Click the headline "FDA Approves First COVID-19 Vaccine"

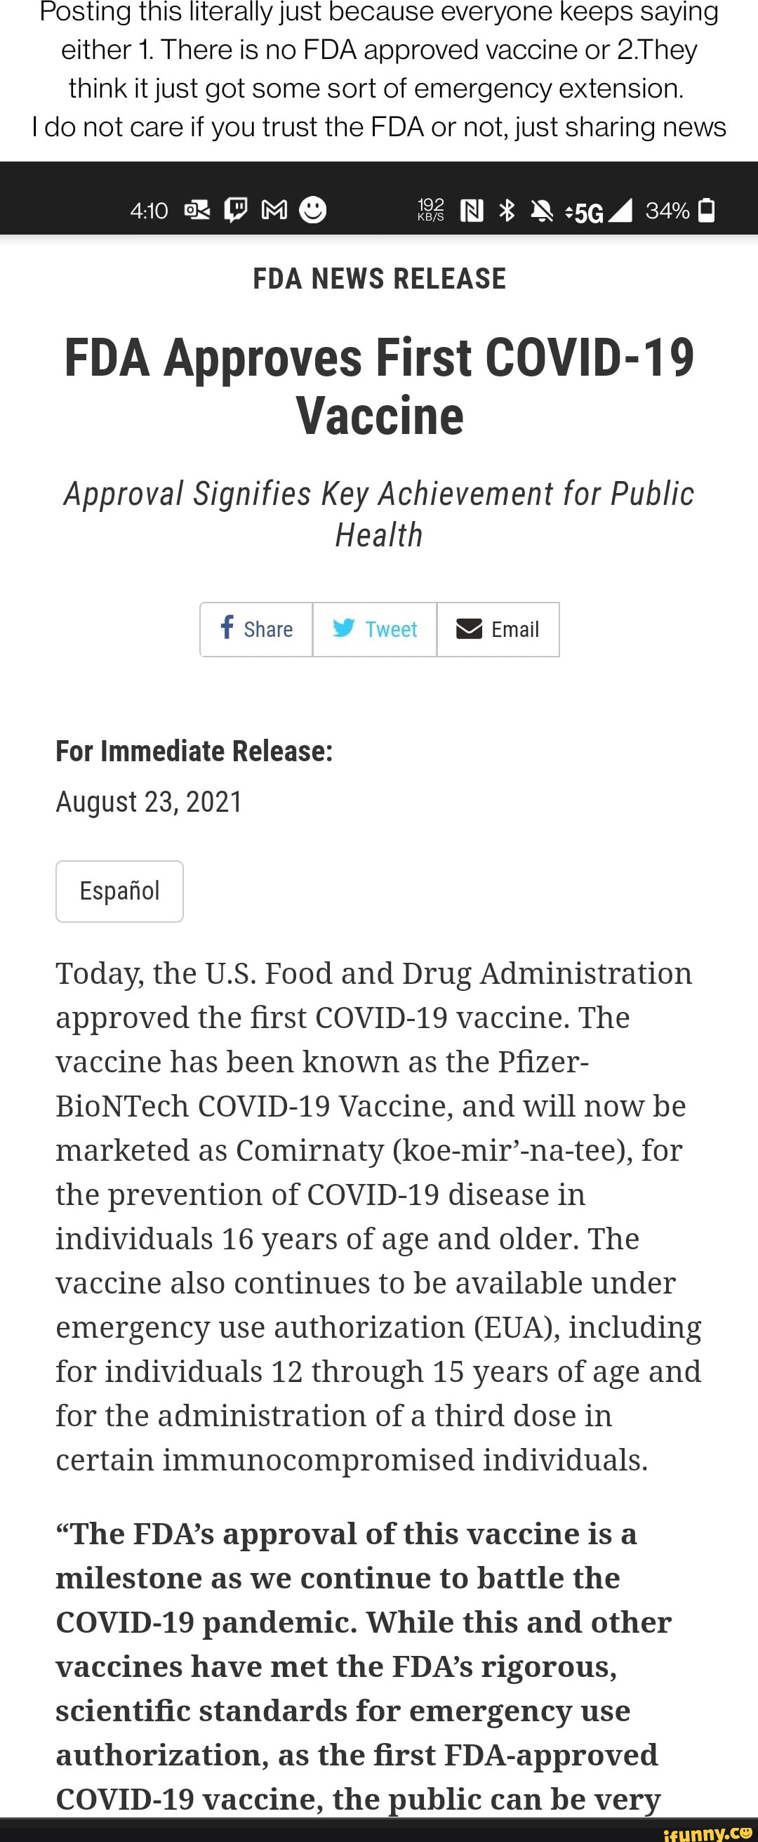[x=380, y=386]
